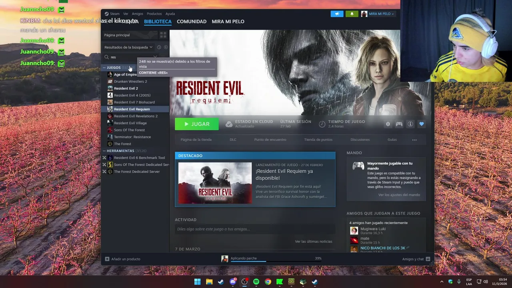512x288 pixels.
Task: Click the announcements megaphone icon
Action: coord(337,14)
